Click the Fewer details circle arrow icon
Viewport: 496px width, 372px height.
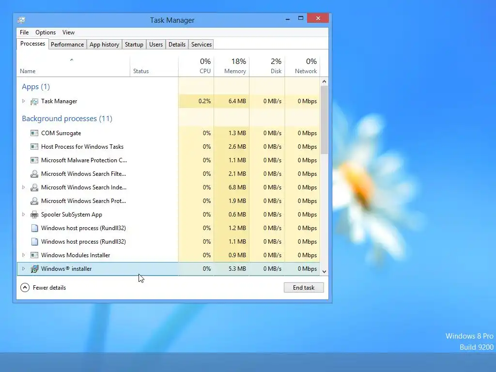pos(25,288)
